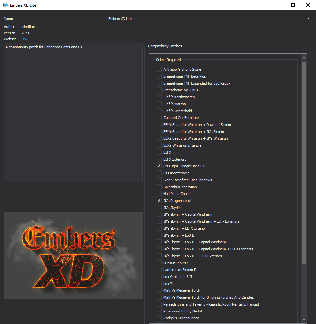Image resolution: width=316 pixels, height=324 pixels.
Task: Enable ClefJ's Morthal patch
Action: (159, 104)
